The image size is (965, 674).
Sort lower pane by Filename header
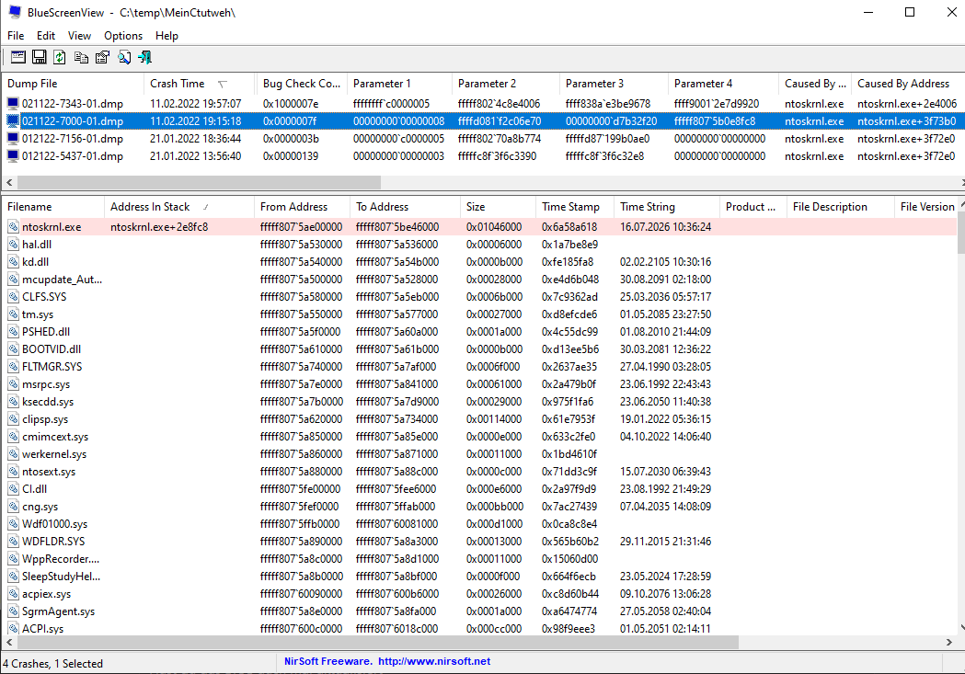point(53,207)
